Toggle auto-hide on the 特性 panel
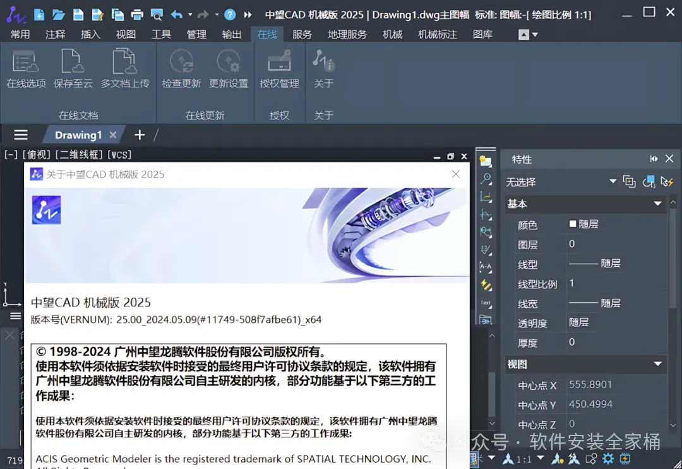The height and width of the screenshot is (469, 682). coord(654,159)
